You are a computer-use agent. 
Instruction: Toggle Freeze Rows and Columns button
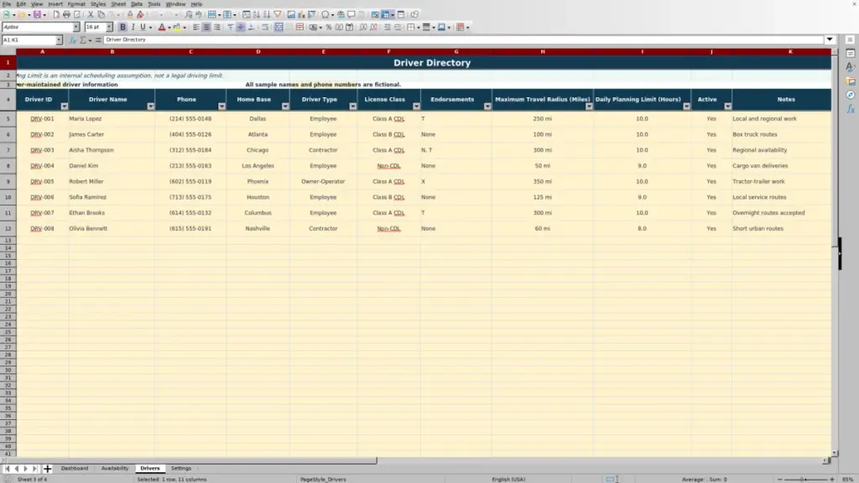(x=385, y=15)
